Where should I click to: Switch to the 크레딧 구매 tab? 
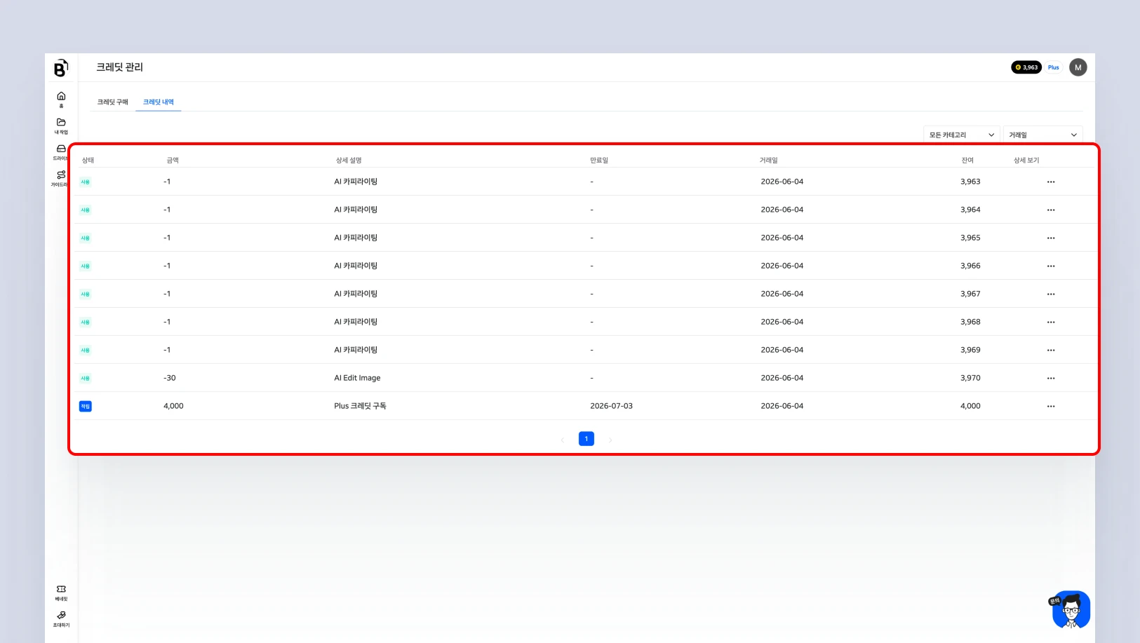112,102
